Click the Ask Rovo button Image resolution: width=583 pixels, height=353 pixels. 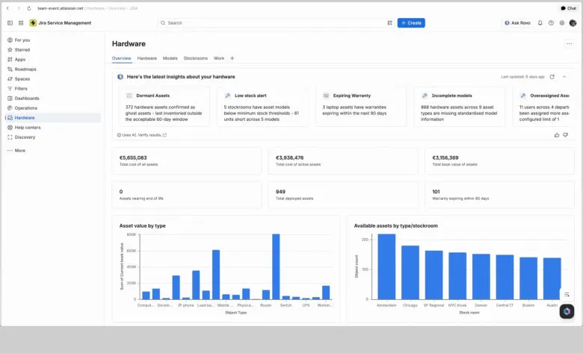click(517, 23)
